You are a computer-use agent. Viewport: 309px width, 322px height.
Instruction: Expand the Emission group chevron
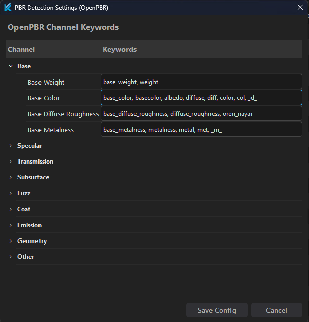click(x=11, y=225)
